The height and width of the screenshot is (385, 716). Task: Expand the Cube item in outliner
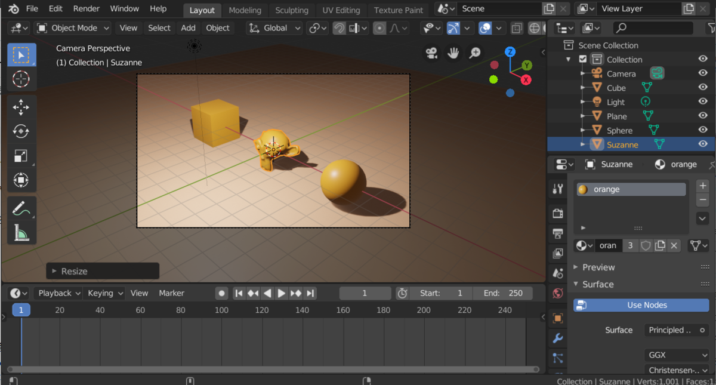(x=584, y=88)
